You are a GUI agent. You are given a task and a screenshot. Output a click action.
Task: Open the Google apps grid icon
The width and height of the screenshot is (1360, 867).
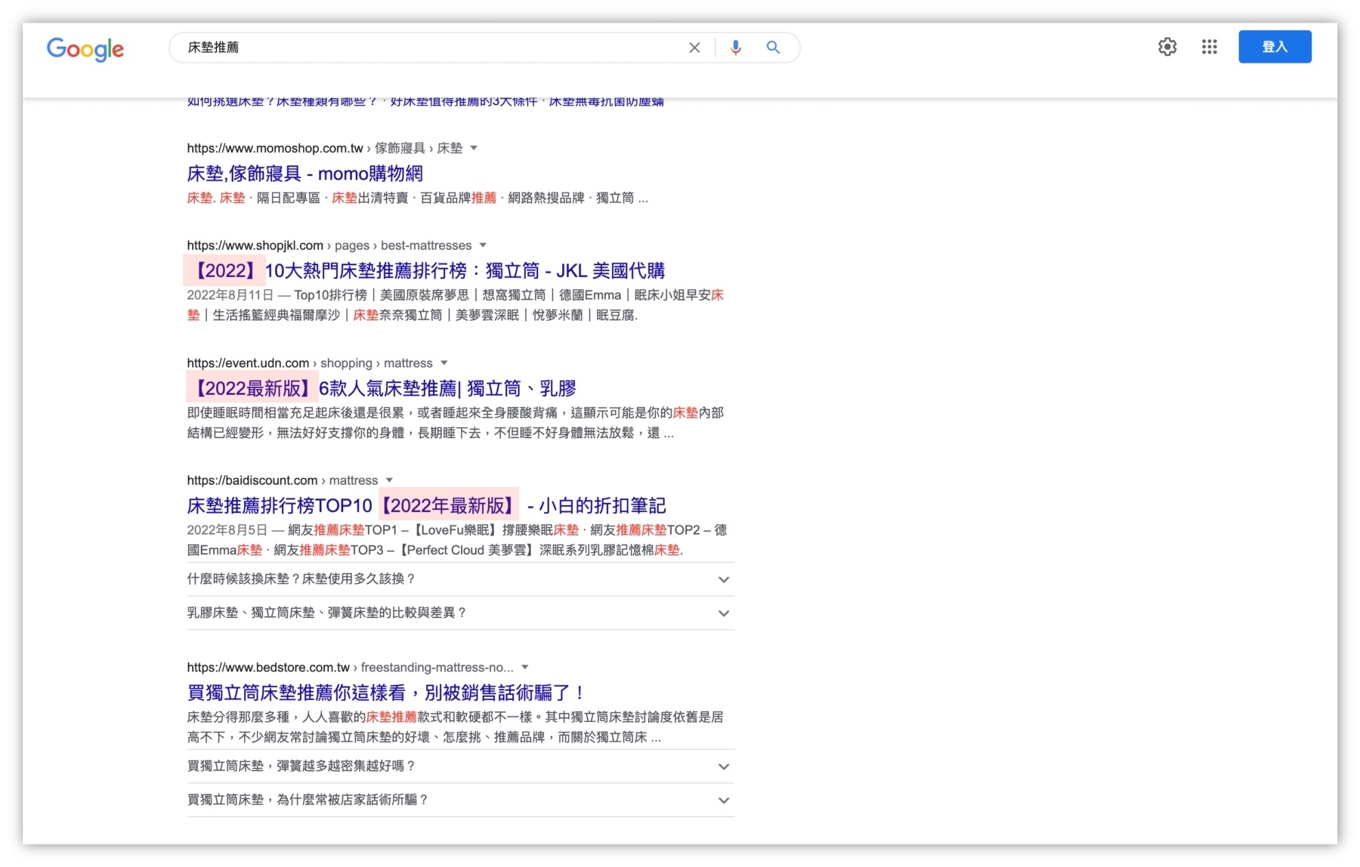tap(1209, 46)
